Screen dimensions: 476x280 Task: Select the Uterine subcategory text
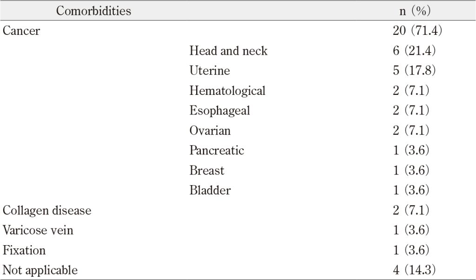210,70
